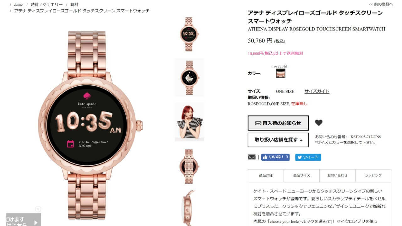The width and height of the screenshot is (402, 226).
Task: Go to 前の商品へ previous product
Action: click(381, 4)
